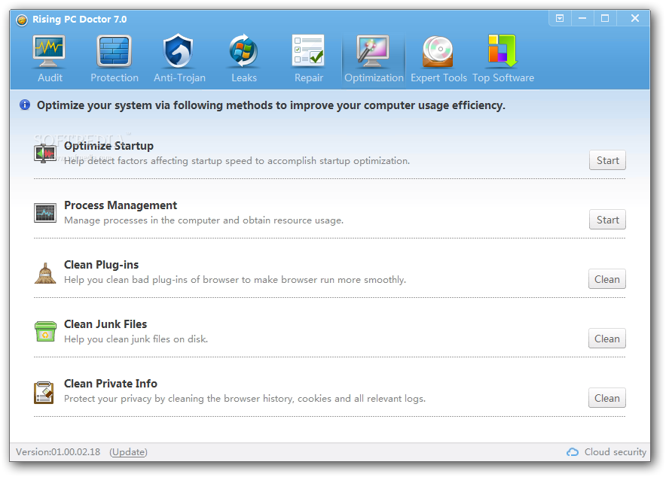The width and height of the screenshot is (666, 477).
Task: Open the Leaks Windows-logo icon
Action: tap(243, 51)
